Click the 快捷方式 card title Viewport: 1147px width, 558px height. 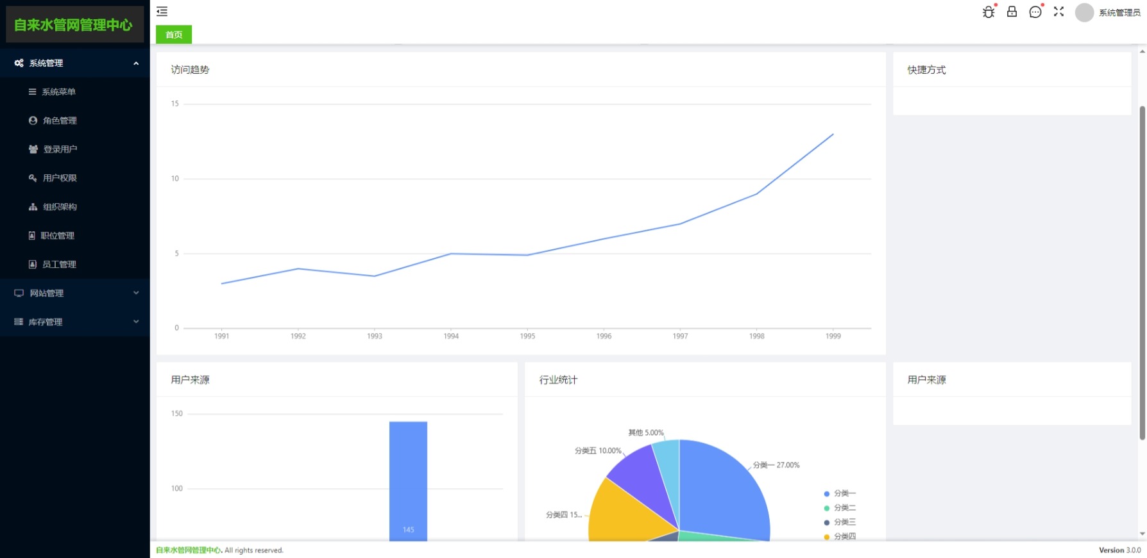[926, 70]
